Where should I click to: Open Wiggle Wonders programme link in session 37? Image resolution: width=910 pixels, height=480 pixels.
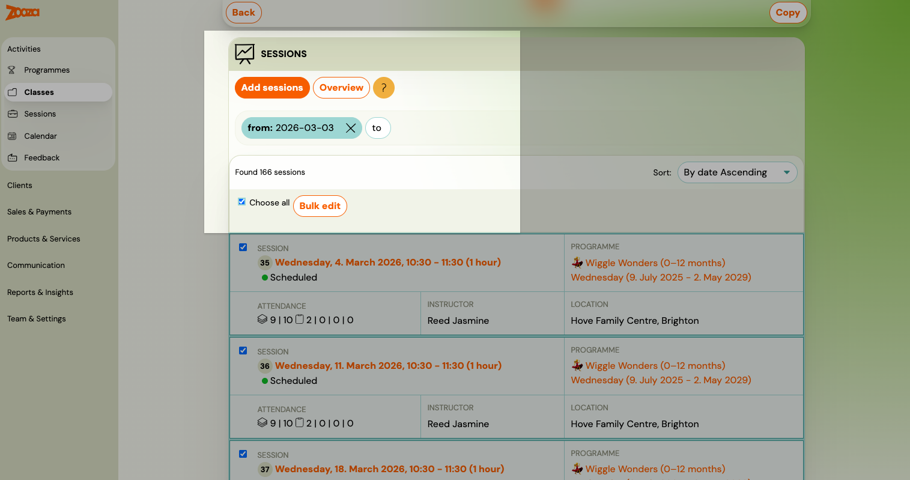point(655,469)
